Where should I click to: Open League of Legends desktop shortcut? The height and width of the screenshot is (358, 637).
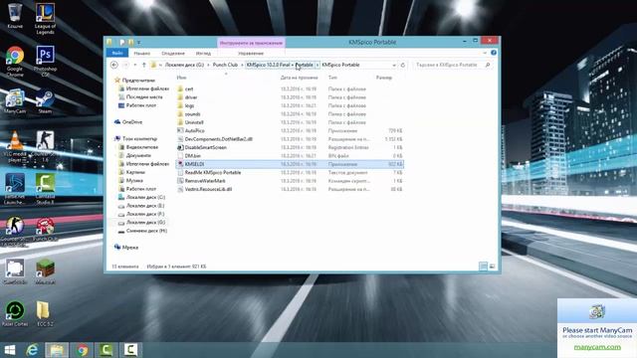pyautogui.click(x=45, y=18)
